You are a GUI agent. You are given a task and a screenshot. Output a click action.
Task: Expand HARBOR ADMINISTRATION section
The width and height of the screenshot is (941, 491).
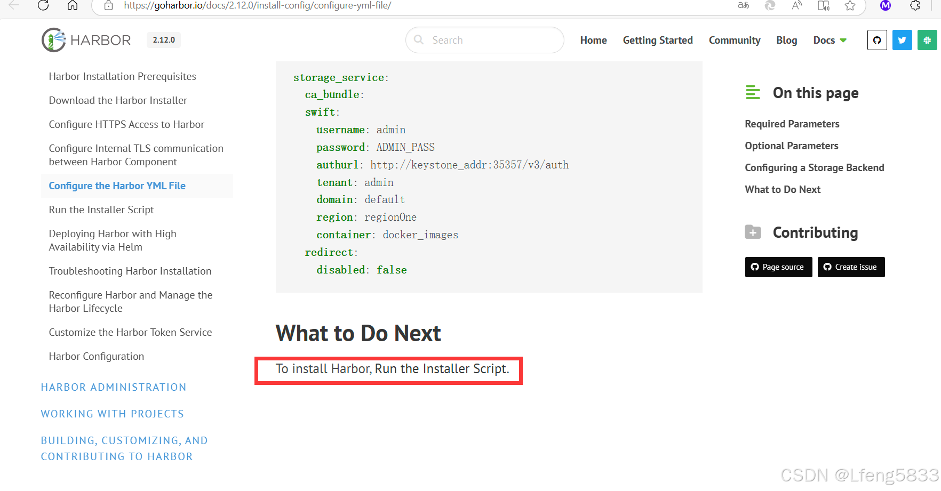click(x=114, y=387)
